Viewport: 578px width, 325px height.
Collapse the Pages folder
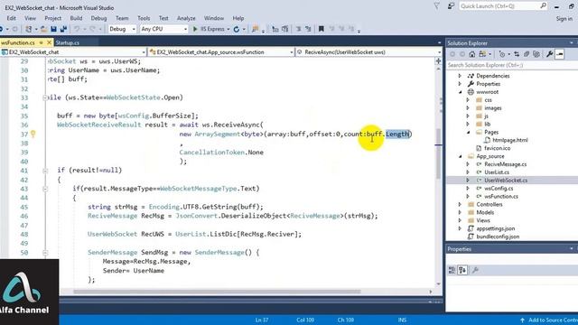point(468,133)
